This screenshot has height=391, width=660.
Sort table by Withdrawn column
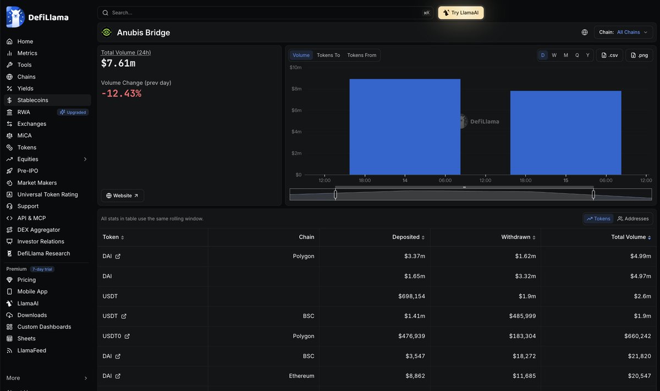pos(519,237)
